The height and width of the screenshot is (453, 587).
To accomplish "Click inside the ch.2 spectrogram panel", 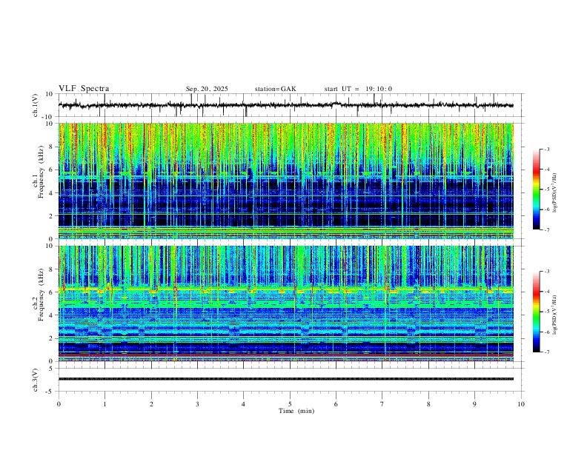I will 285,303.
